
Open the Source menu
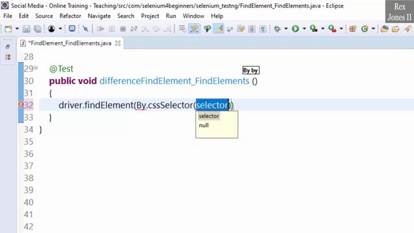(44, 16)
